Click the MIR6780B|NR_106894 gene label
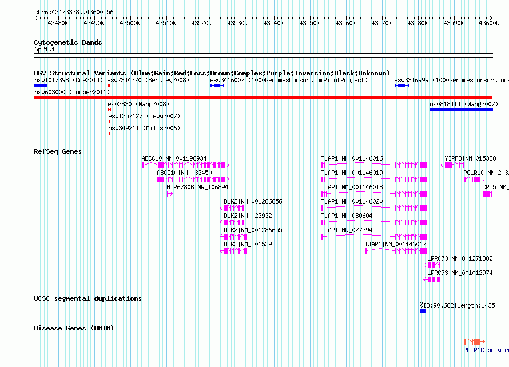The height and width of the screenshot is (367, 509). (197, 188)
